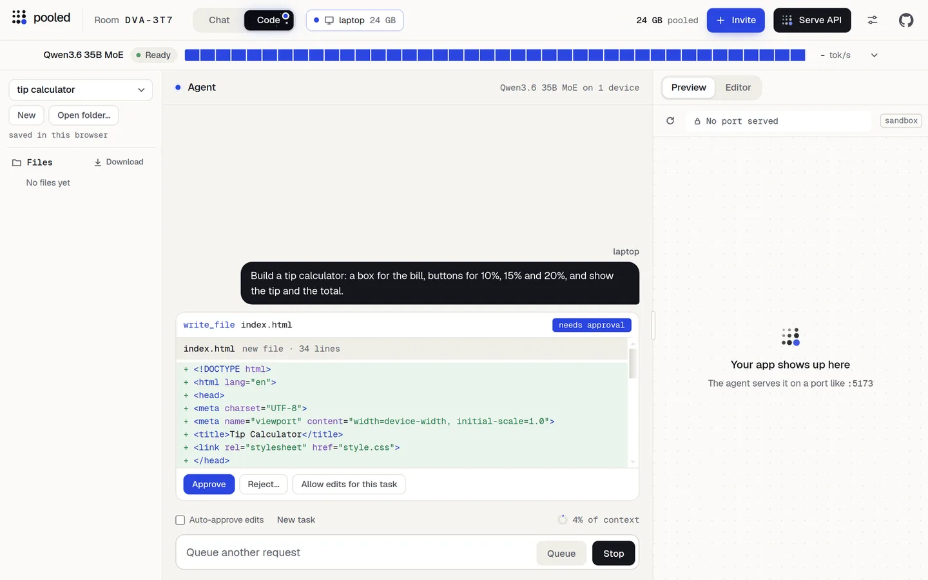Click the drag handle between chat and preview
The height and width of the screenshot is (580, 928).
pos(653,325)
